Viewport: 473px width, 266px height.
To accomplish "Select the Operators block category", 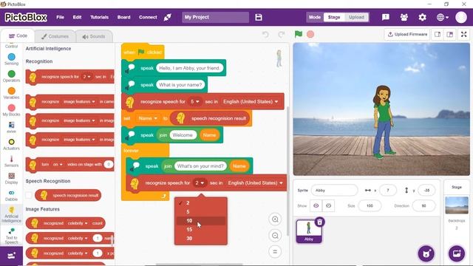I will click(12, 76).
